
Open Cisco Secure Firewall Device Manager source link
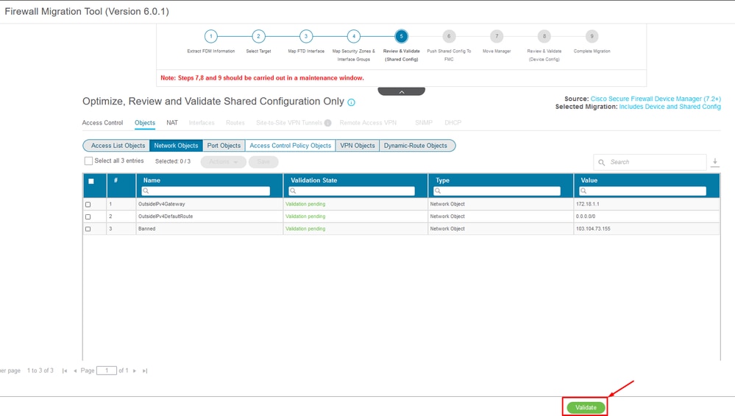click(x=656, y=99)
